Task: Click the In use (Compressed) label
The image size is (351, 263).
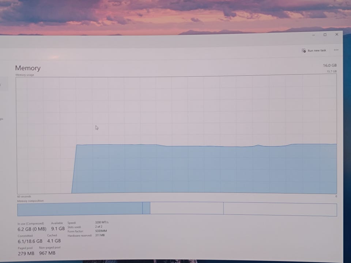Action: coord(31,224)
